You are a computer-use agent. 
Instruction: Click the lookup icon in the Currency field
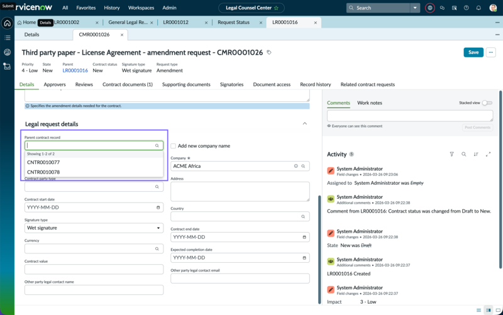coord(157,248)
